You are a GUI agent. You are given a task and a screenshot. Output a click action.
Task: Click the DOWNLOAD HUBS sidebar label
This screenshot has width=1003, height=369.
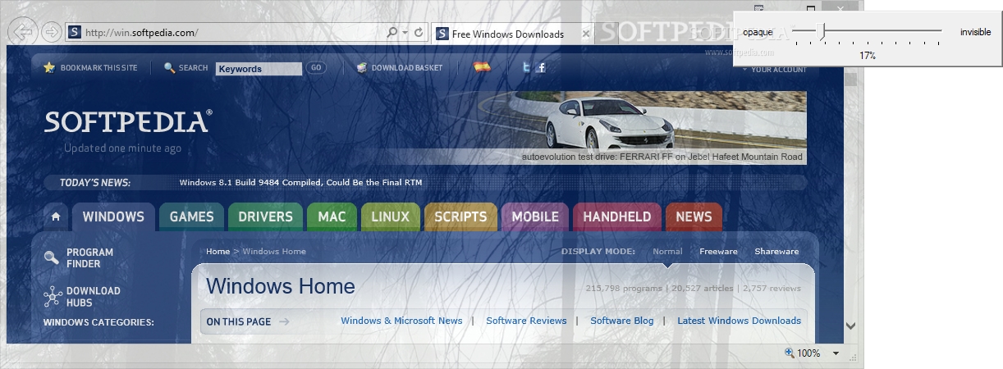[94, 297]
